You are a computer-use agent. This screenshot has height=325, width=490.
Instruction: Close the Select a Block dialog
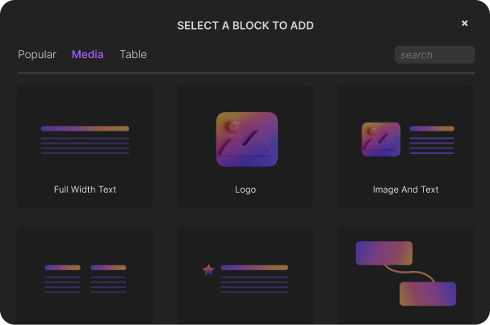tap(465, 23)
